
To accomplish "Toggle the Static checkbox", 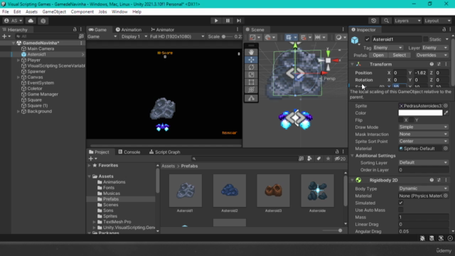I will coord(425,39).
